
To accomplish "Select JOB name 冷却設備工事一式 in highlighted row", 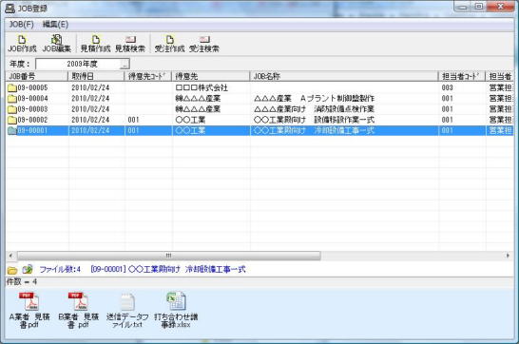I will tap(344, 130).
